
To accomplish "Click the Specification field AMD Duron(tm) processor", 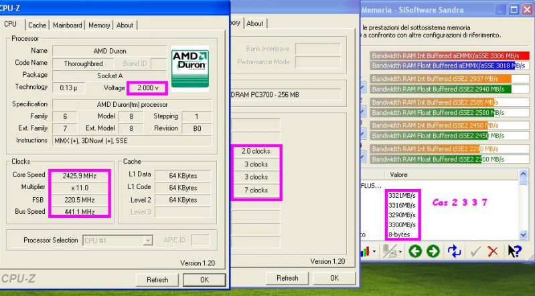I will pos(132,105).
